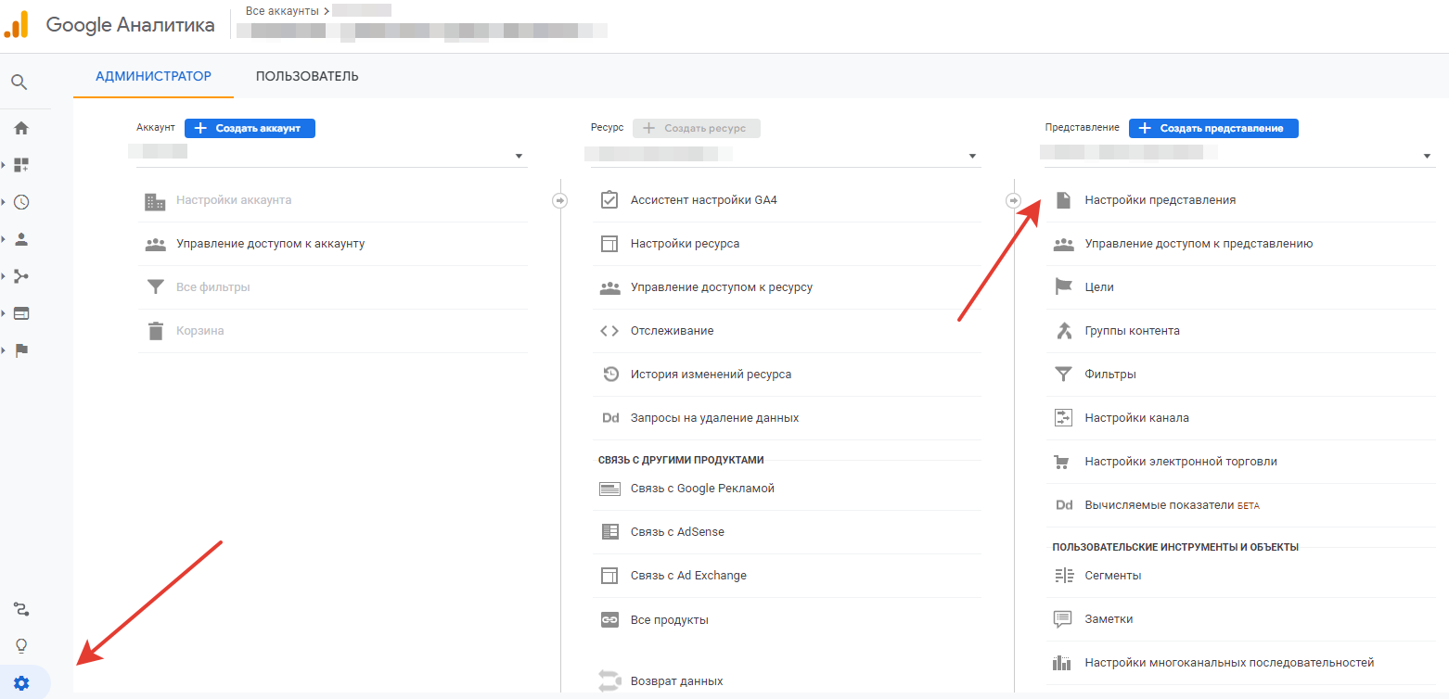The height and width of the screenshot is (699, 1449).
Task: Open Настройки представления
Action: [1160, 200]
